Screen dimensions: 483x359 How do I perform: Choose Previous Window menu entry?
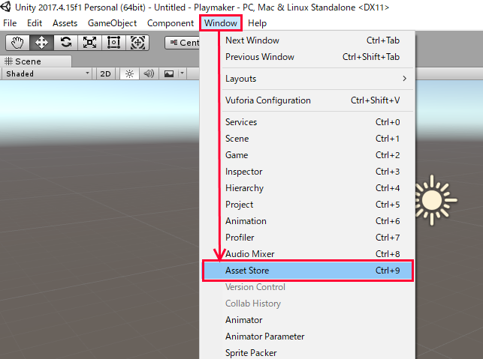pyautogui.click(x=308, y=57)
